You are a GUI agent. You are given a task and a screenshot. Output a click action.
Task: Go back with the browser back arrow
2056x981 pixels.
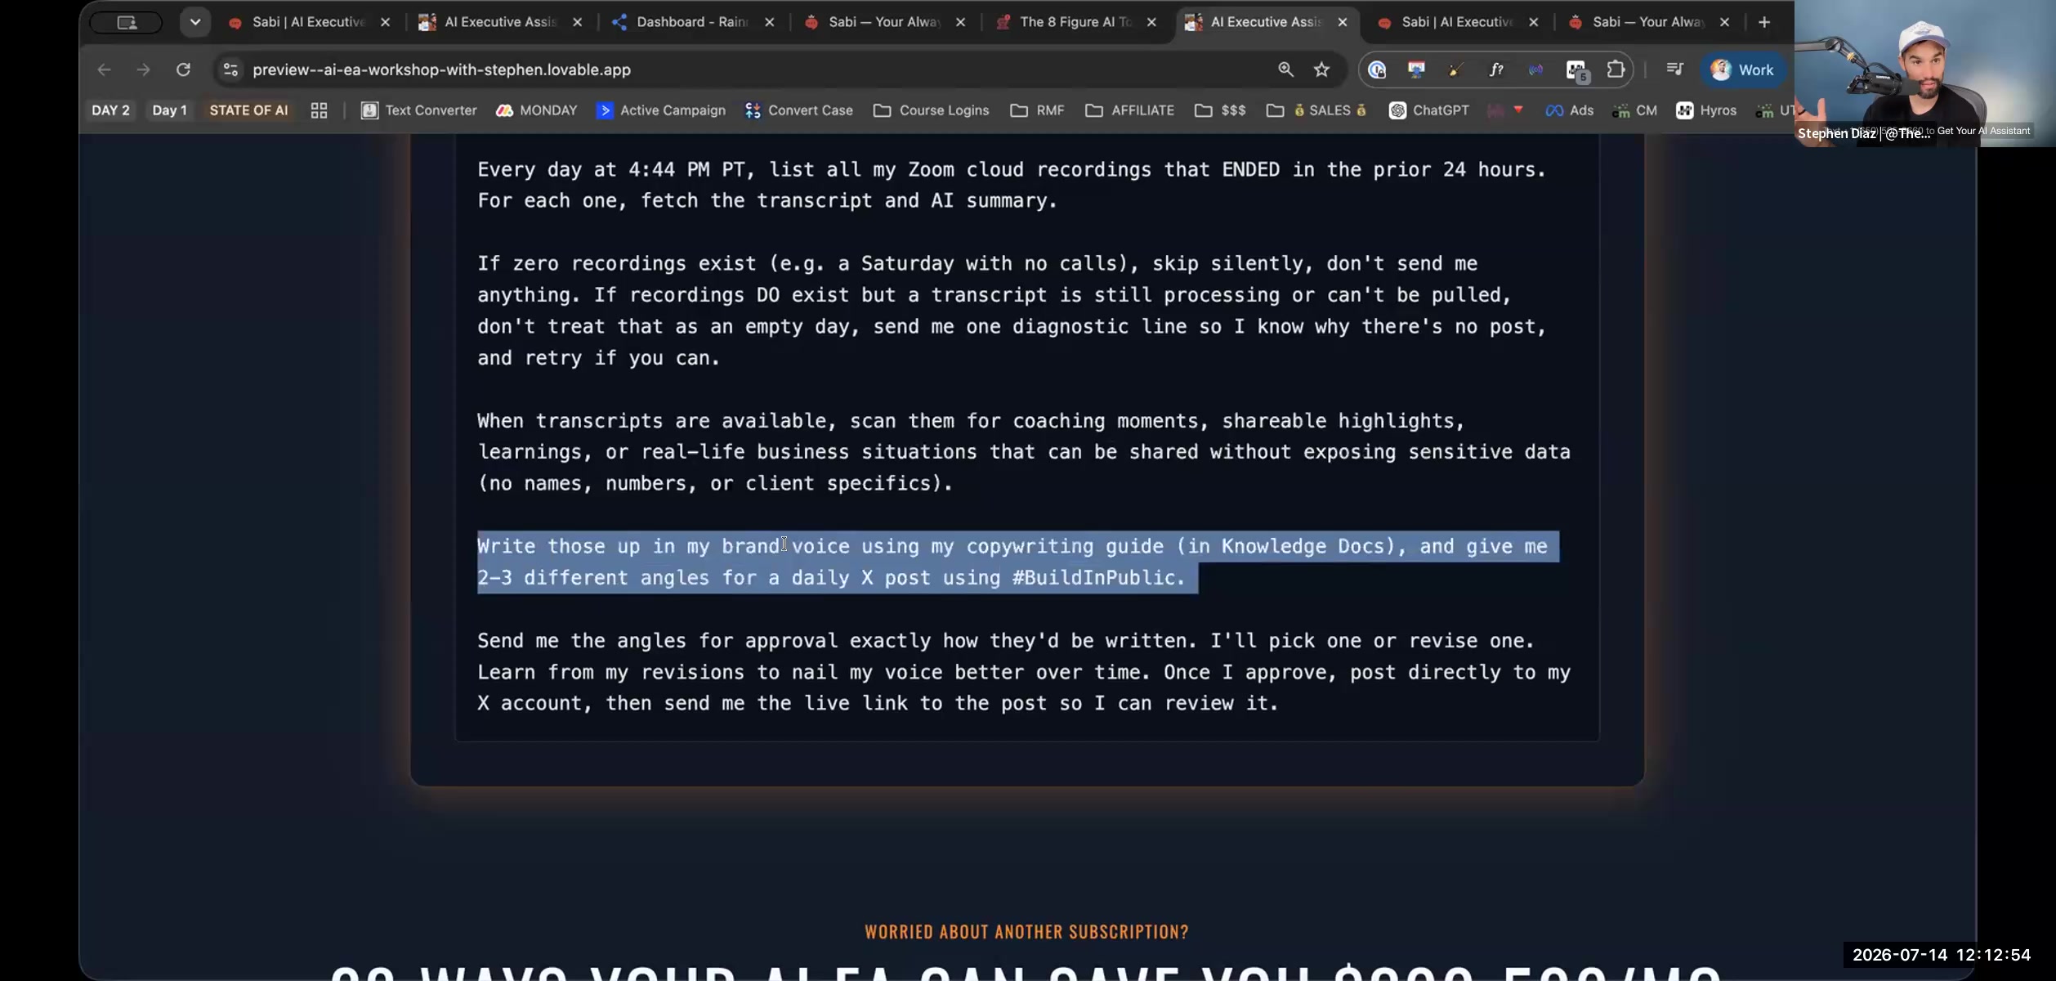click(104, 69)
